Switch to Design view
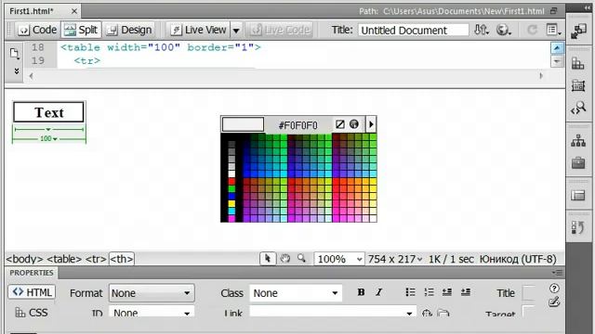The height and width of the screenshot is (334, 595). click(x=129, y=30)
